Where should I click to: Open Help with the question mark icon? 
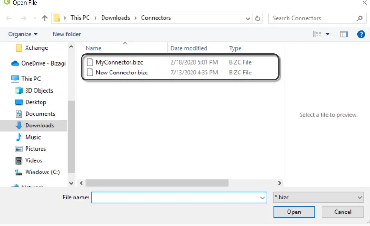tap(361, 34)
